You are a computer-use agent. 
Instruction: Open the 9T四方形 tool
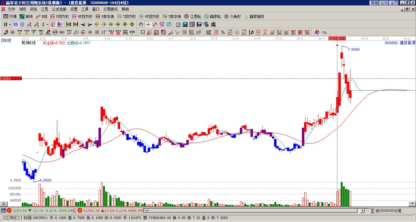pyautogui.click(x=149, y=16)
